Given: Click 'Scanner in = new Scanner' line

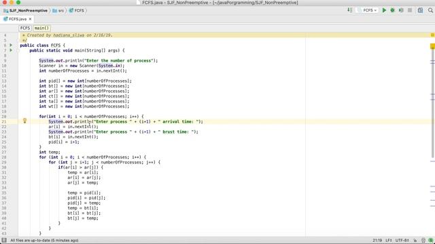Looking at the screenshot, I should tap(82, 66).
